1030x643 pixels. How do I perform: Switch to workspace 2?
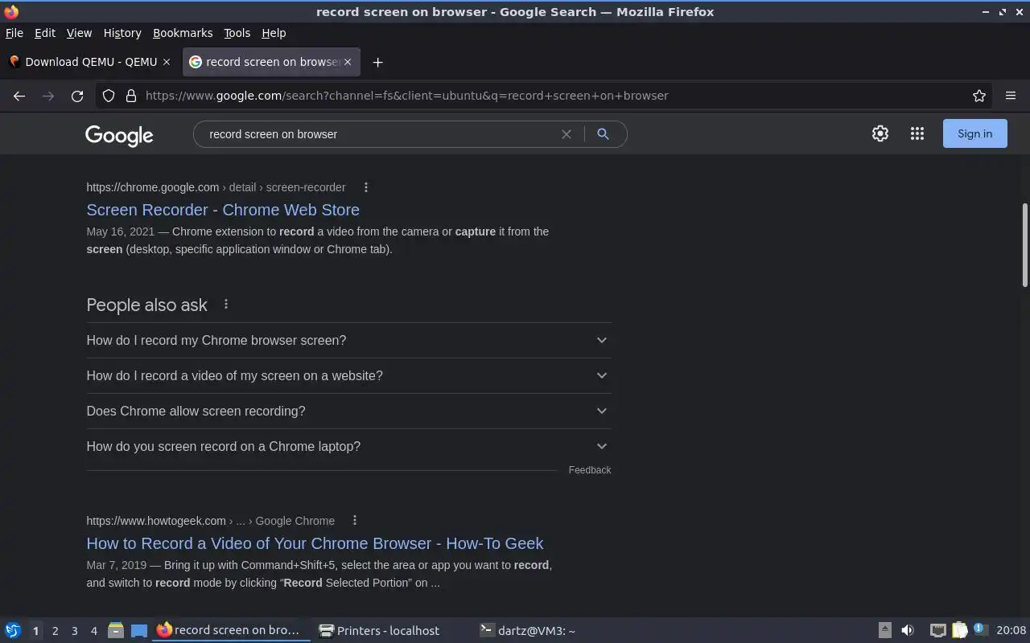pyautogui.click(x=56, y=631)
